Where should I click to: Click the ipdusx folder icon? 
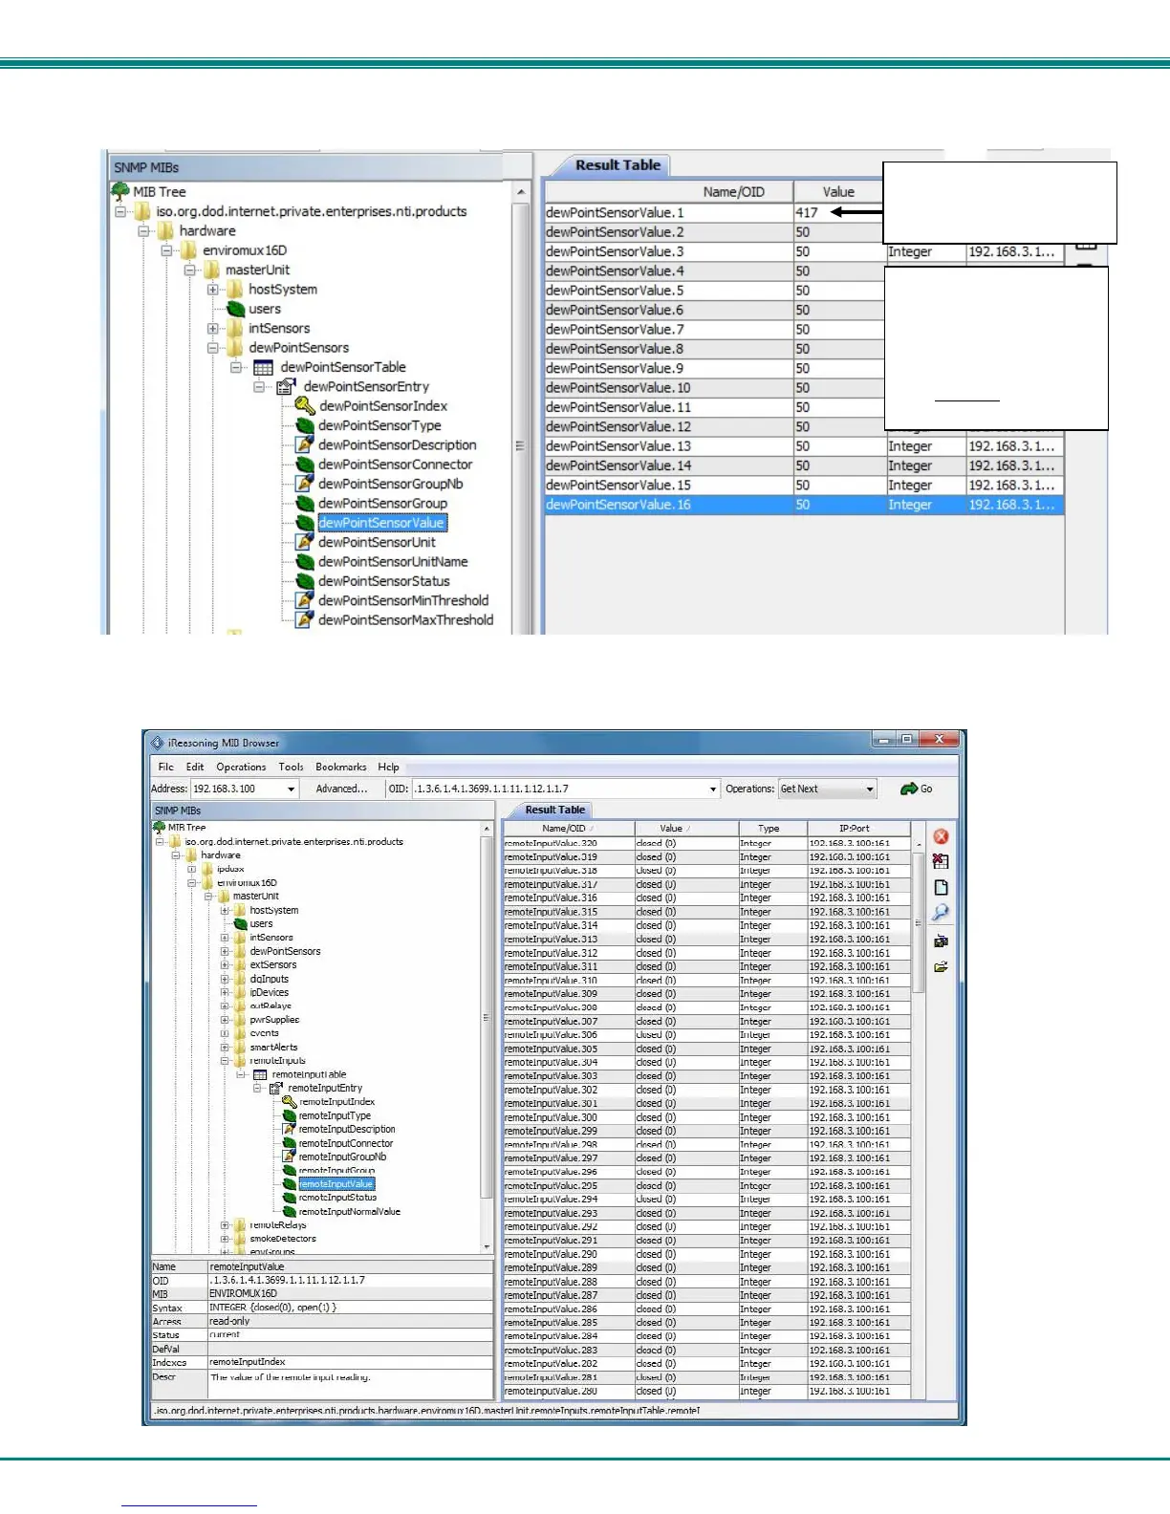pyautogui.click(x=207, y=869)
